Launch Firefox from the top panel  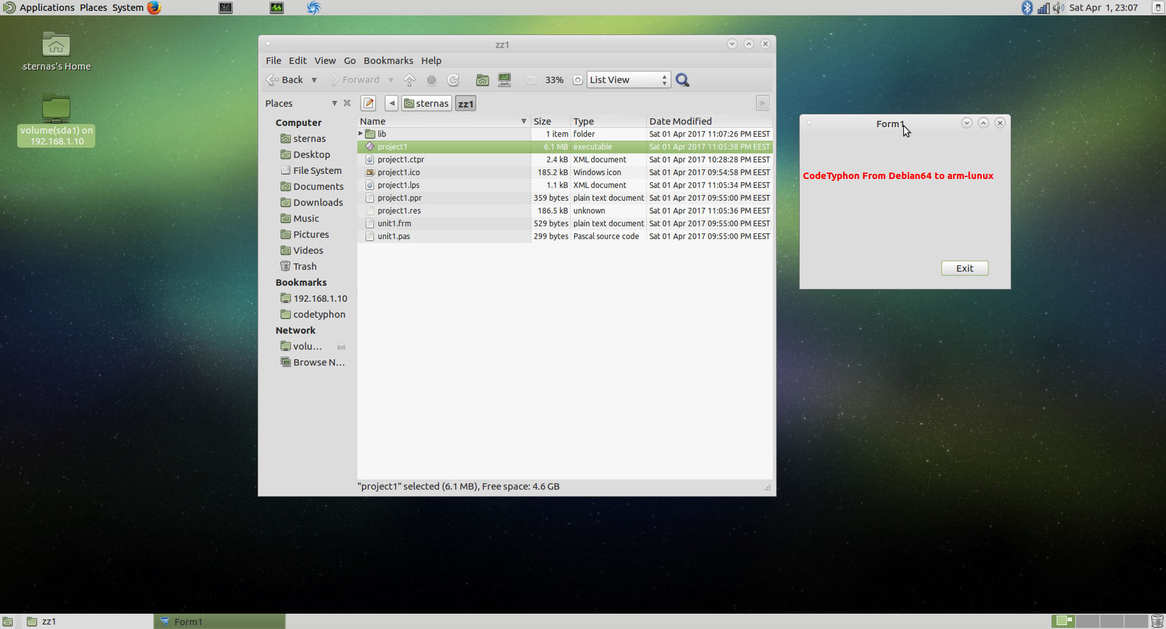coord(154,8)
